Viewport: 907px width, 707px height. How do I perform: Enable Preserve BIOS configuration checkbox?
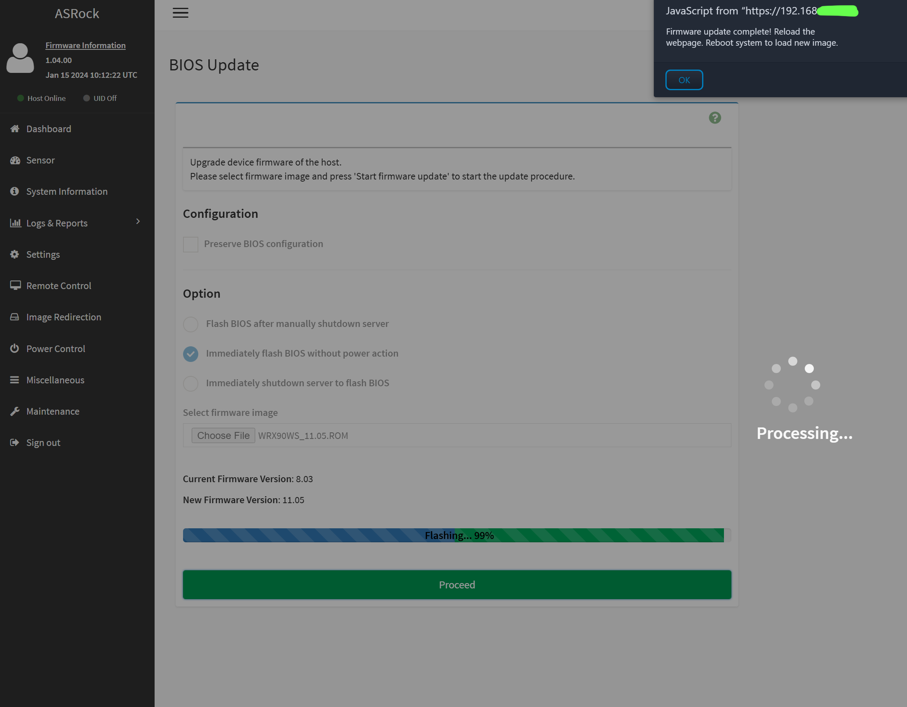(190, 244)
